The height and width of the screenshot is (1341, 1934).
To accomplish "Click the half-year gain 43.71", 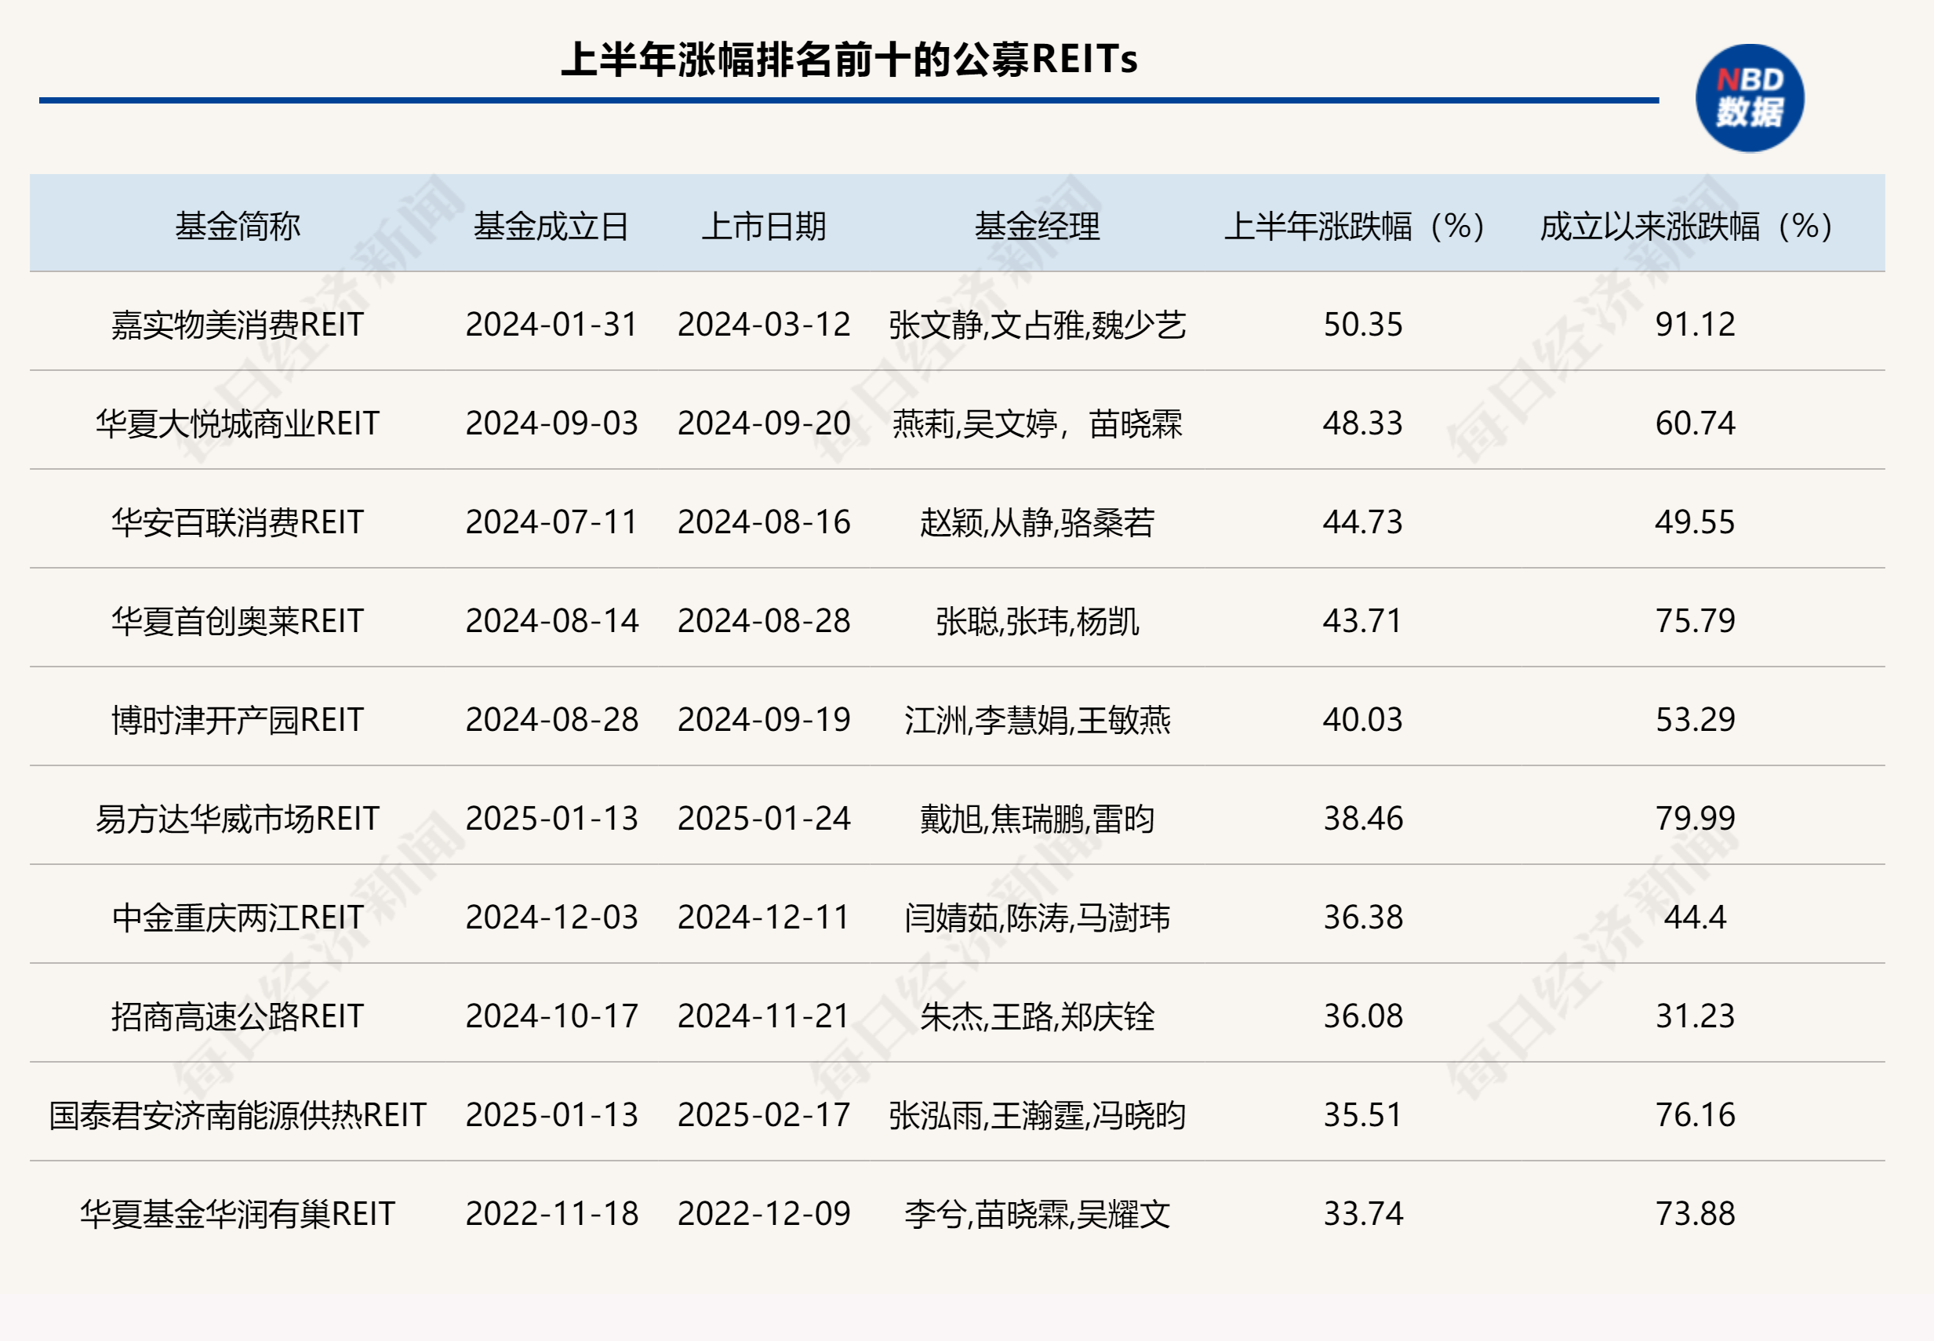I will (x=1363, y=621).
